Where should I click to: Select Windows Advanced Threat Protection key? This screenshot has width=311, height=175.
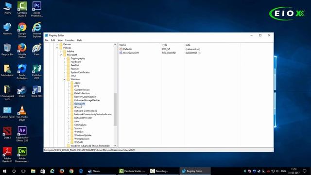click(x=90, y=146)
